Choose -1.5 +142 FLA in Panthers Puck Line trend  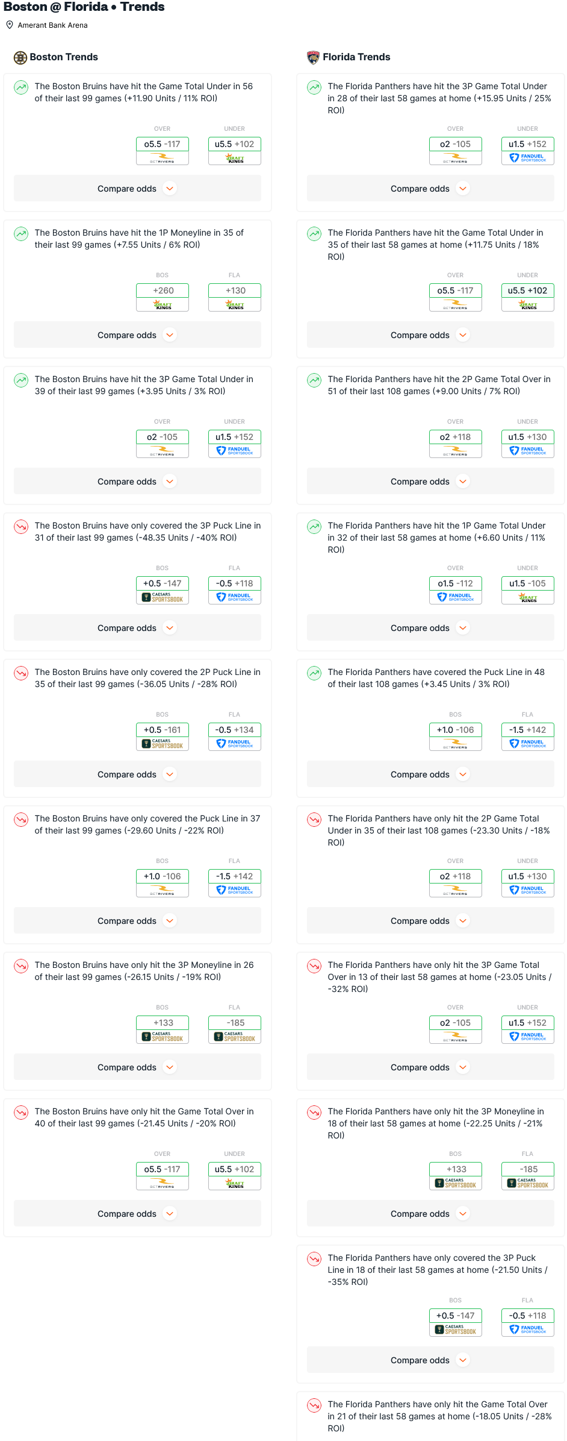528,730
